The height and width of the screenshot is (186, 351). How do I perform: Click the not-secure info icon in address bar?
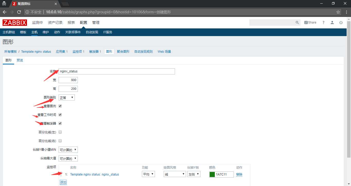27,12
